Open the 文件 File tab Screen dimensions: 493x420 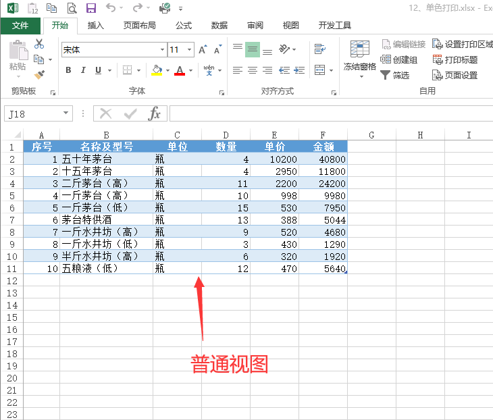[20, 26]
